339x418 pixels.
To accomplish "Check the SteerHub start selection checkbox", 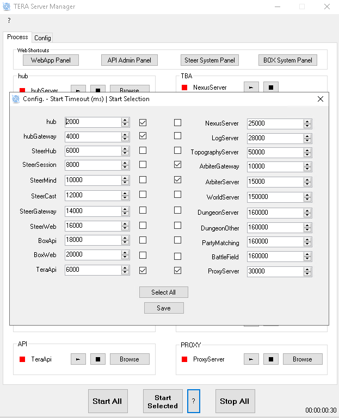I will tap(143, 151).
